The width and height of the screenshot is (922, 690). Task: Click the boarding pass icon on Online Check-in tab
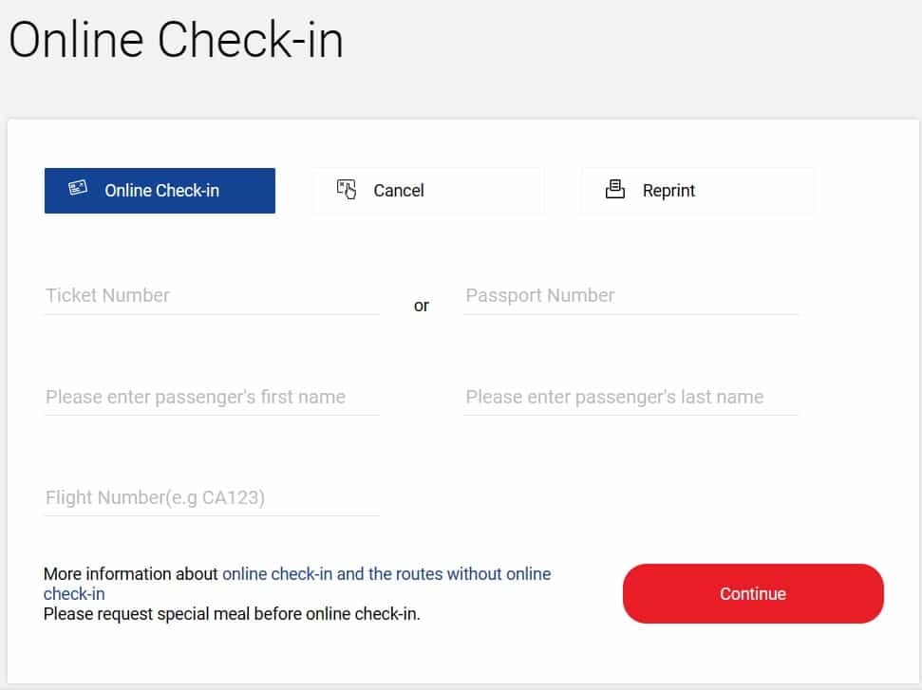pos(78,188)
